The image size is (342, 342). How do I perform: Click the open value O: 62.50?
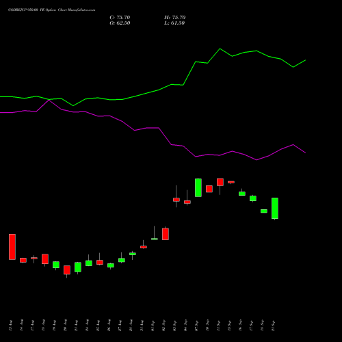pos(120,23)
